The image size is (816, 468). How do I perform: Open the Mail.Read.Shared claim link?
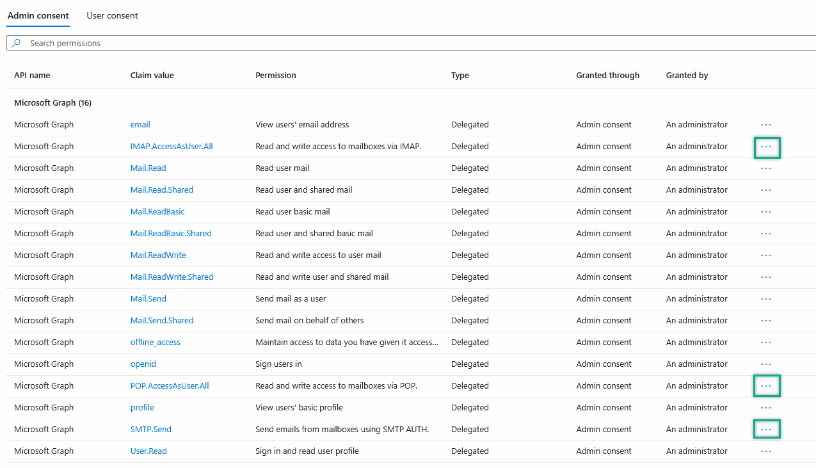(x=161, y=190)
